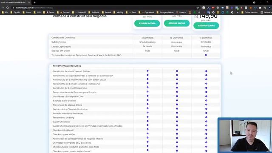Viewport: 272px width, 153px height.
Task: Select 'Ferramenta de E-mail Marketing Profissional' text
Action: pyautogui.click(x=76, y=84)
